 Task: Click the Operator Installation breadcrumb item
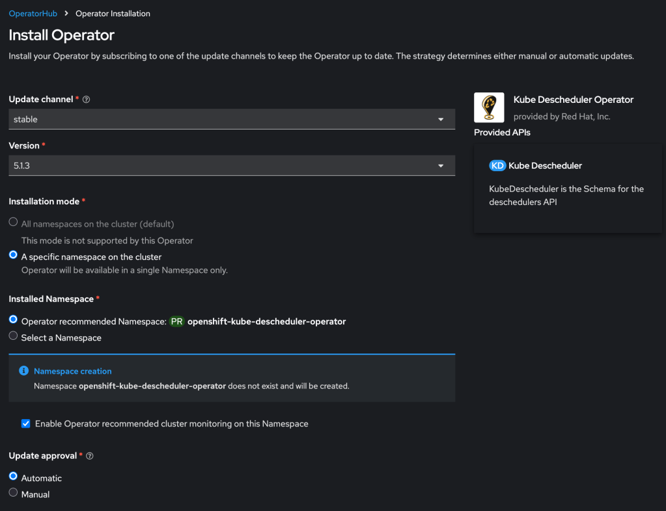pyautogui.click(x=113, y=14)
